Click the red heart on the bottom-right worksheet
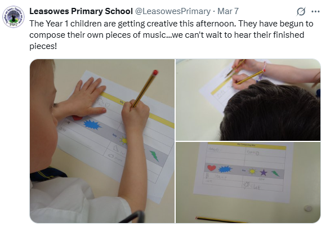The image size is (330, 227). (212, 168)
